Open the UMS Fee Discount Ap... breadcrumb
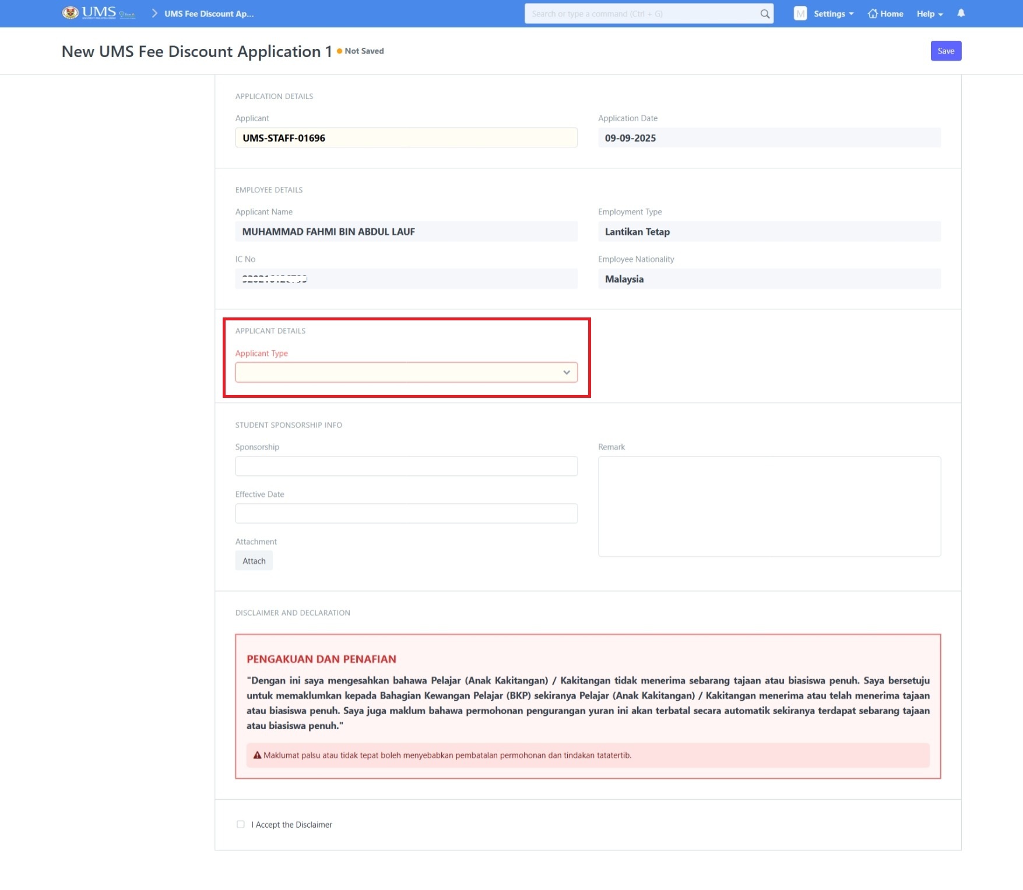The width and height of the screenshot is (1023, 890). (x=209, y=14)
